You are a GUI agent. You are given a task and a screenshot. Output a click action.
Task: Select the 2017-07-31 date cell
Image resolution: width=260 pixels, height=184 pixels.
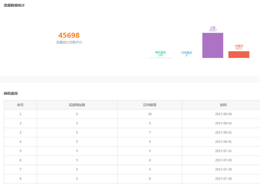[x=223, y=151]
